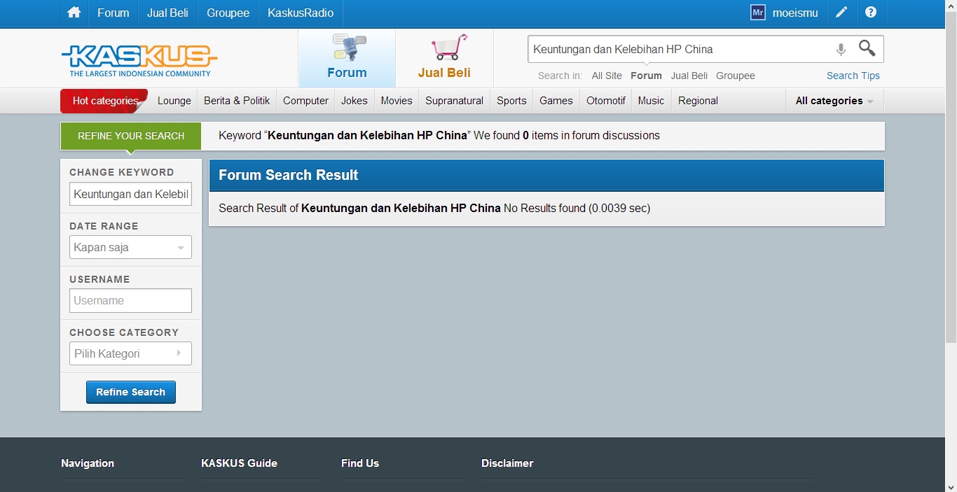Set search scope to Jual Beli
The image size is (957, 492).
click(x=689, y=76)
